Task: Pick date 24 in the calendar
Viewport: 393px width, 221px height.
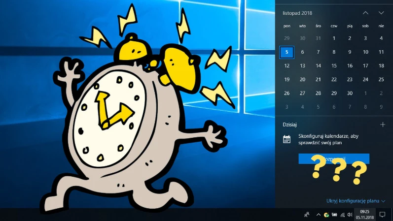Action: [365, 80]
